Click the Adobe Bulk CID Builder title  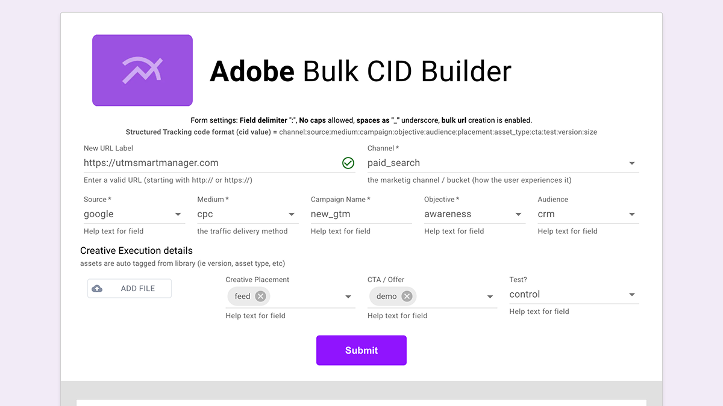tap(360, 71)
